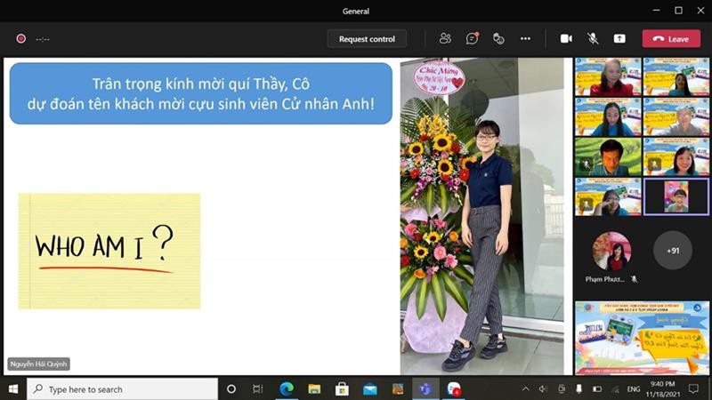Open the ENG language input menu
This screenshot has width=712, height=400.
(634, 389)
